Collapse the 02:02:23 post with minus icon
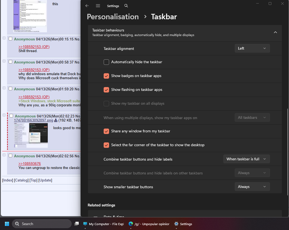The height and width of the screenshot is (230, 289). [4, 115]
